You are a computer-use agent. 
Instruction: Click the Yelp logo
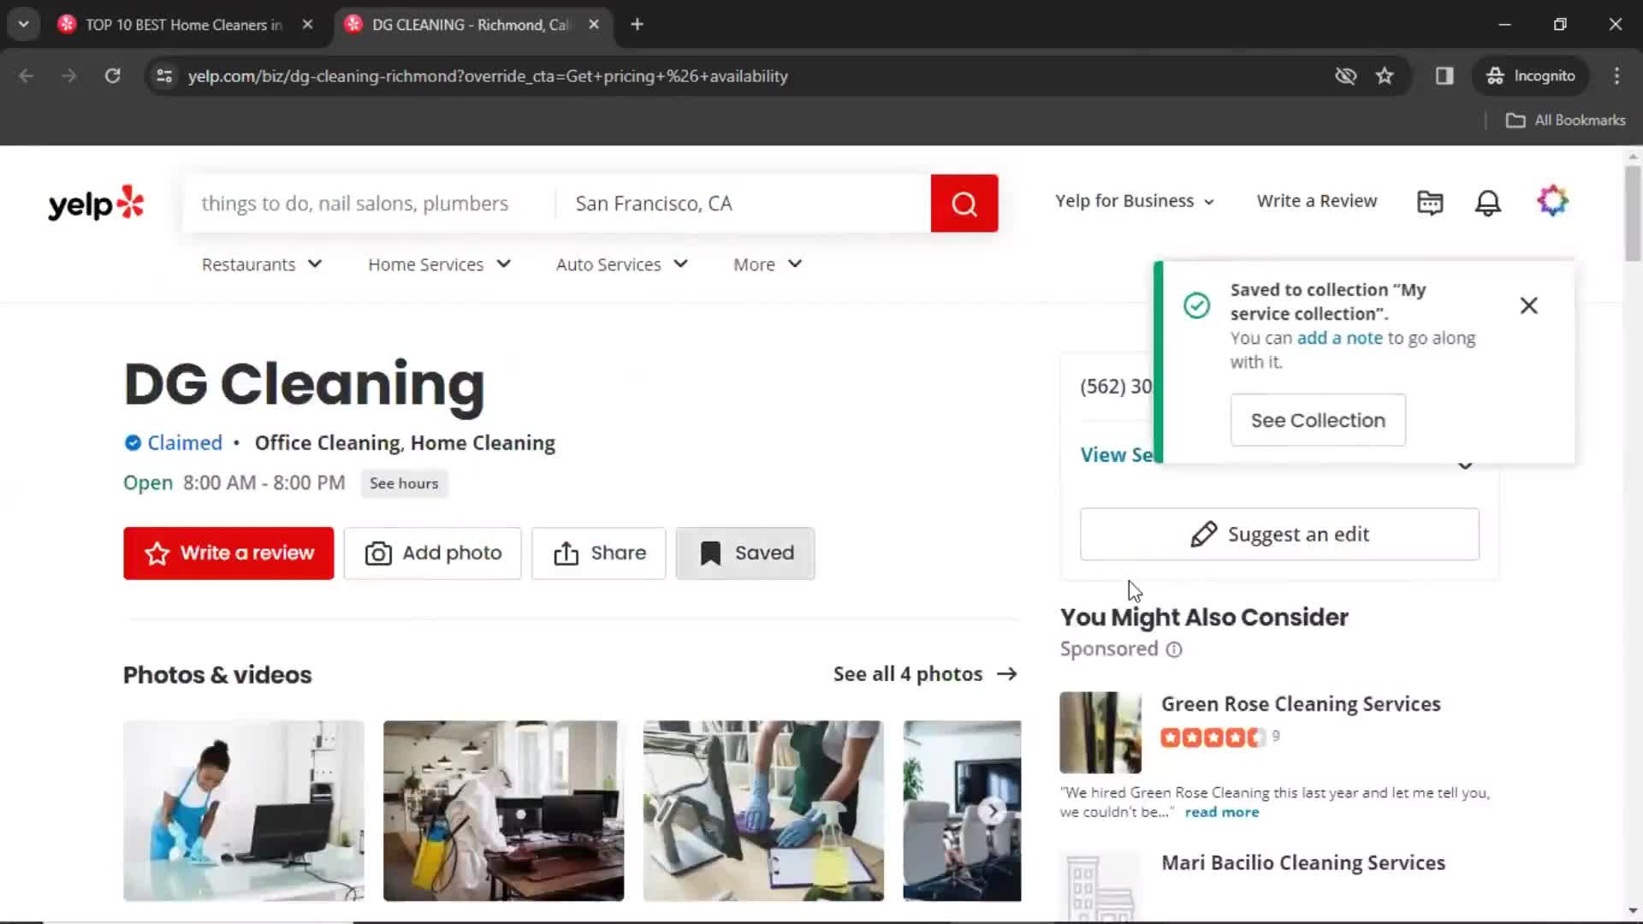pyautogui.click(x=96, y=204)
